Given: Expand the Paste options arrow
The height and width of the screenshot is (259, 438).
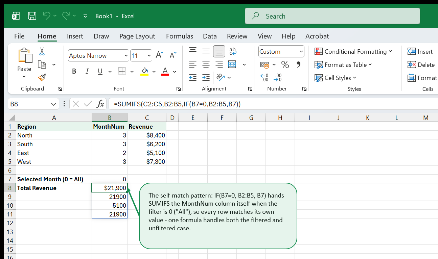Looking at the screenshot, I should click(24, 76).
